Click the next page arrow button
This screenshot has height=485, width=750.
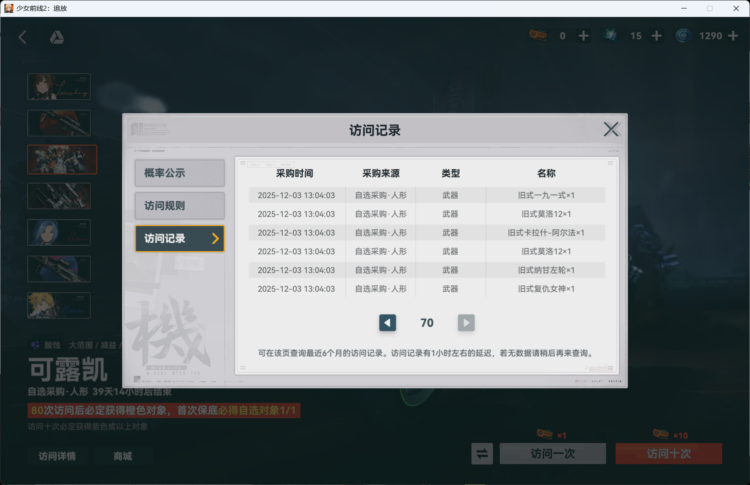466,323
